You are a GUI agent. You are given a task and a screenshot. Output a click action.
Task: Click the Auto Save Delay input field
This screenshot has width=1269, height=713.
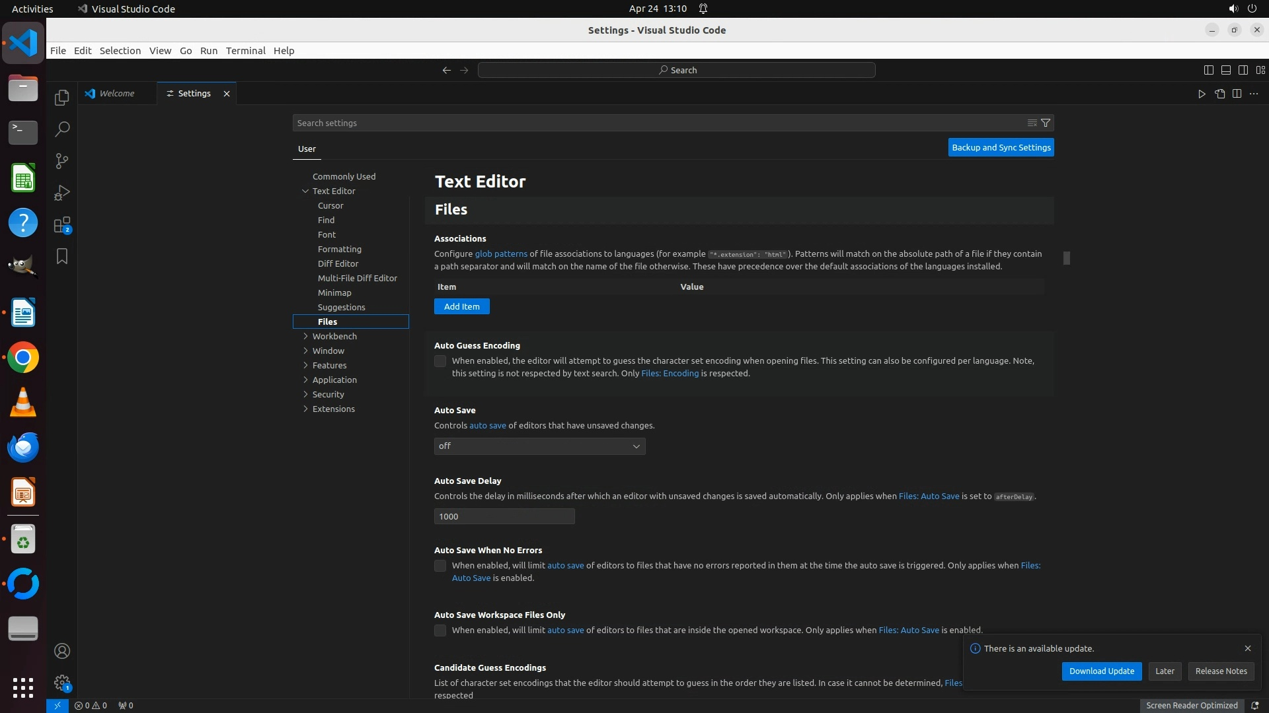click(x=504, y=516)
